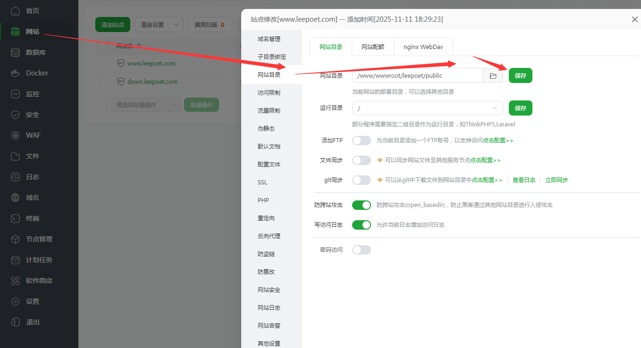Open the Docker sidebar icon
This screenshot has width=641, height=348.
tap(16, 73)
